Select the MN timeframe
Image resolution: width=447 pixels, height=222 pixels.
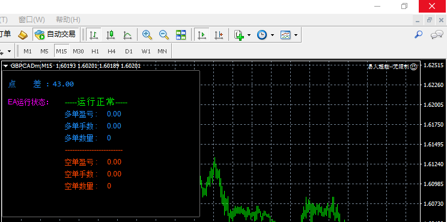162,51
